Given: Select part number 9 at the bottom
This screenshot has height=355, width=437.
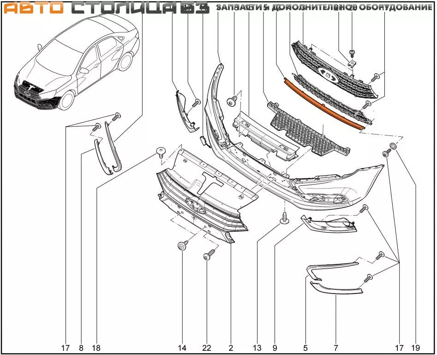Looking at the screenshot, I should pyautogui.click(x=275, y=348).
